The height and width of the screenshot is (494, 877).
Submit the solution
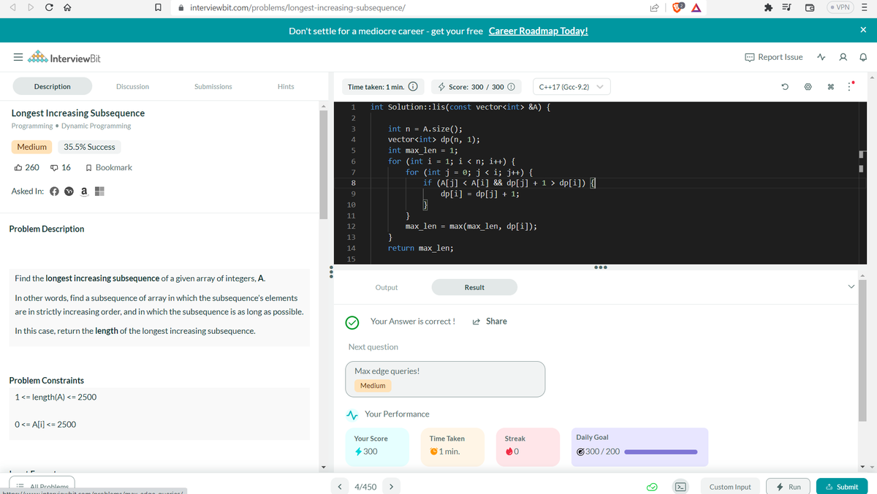pyautogui.click(x=841, y=487)
